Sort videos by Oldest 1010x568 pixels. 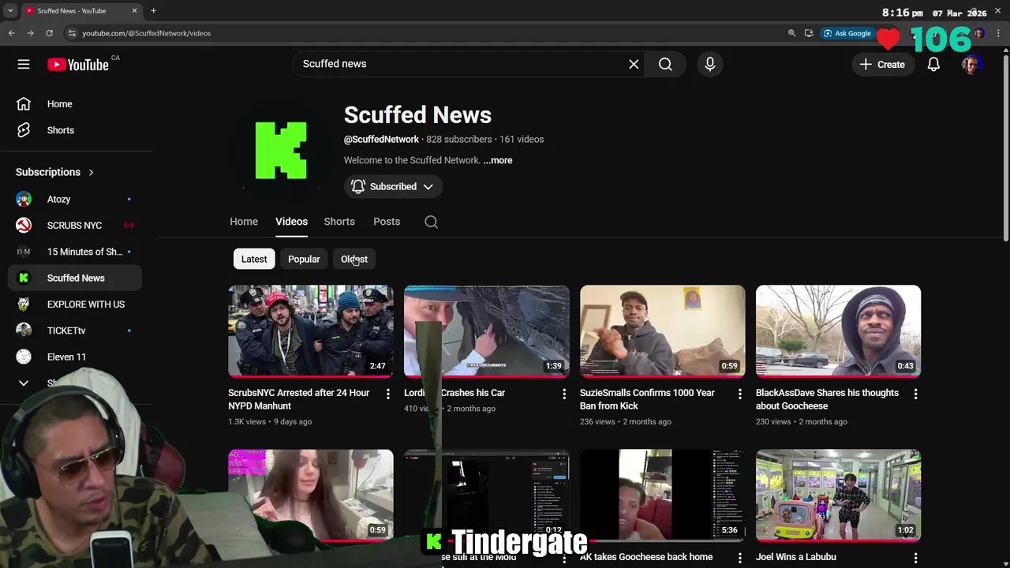[x=354, y=259]
